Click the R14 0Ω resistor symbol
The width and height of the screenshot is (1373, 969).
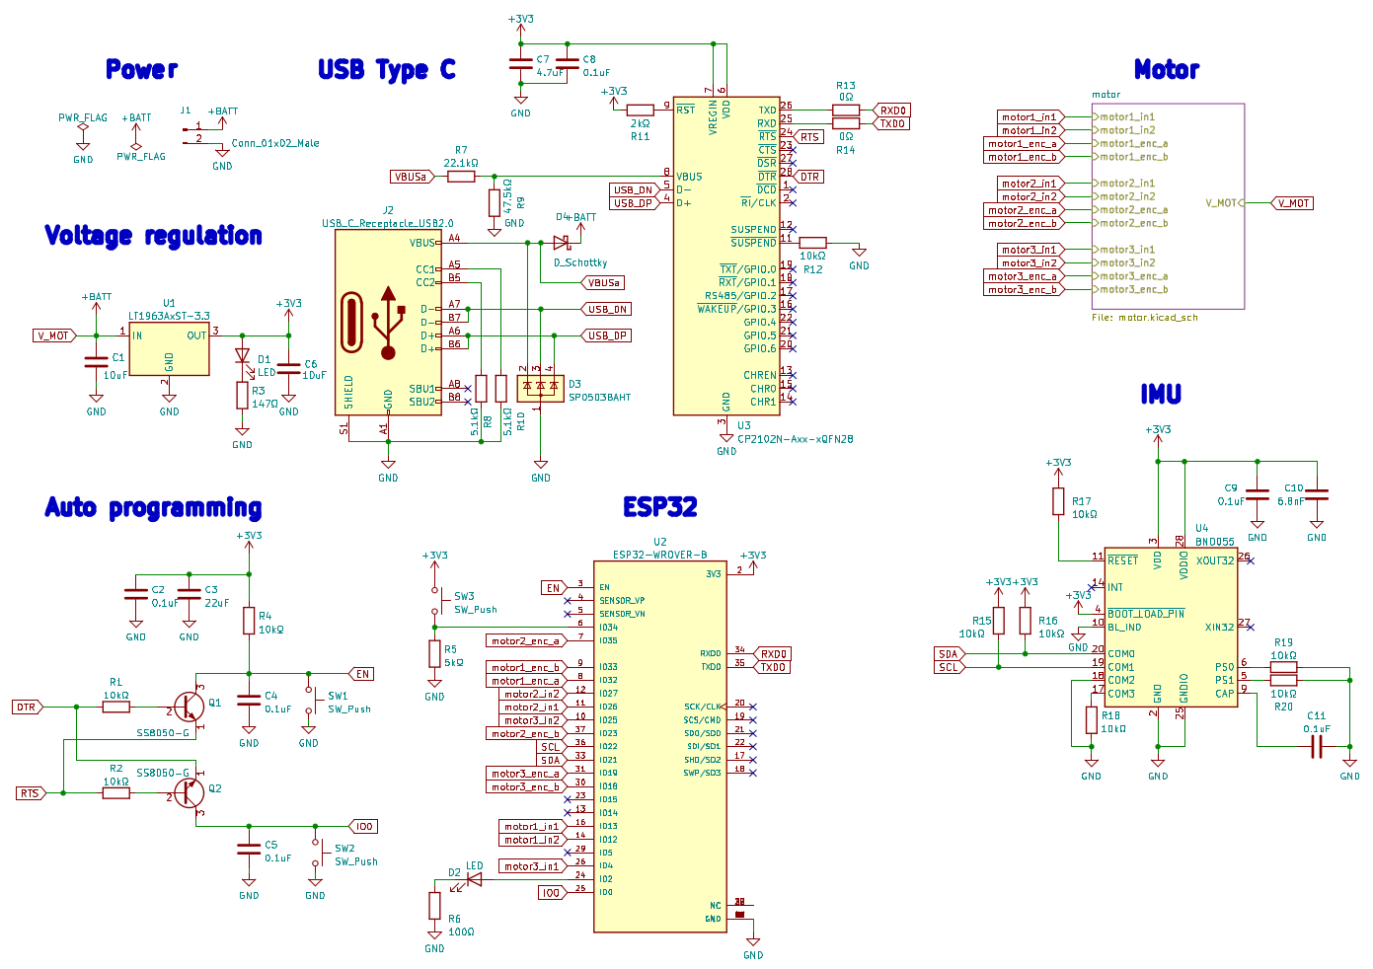846,123
